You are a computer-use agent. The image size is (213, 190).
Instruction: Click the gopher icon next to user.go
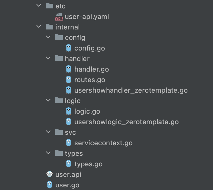pyautogui.click(x=49, y=185)
